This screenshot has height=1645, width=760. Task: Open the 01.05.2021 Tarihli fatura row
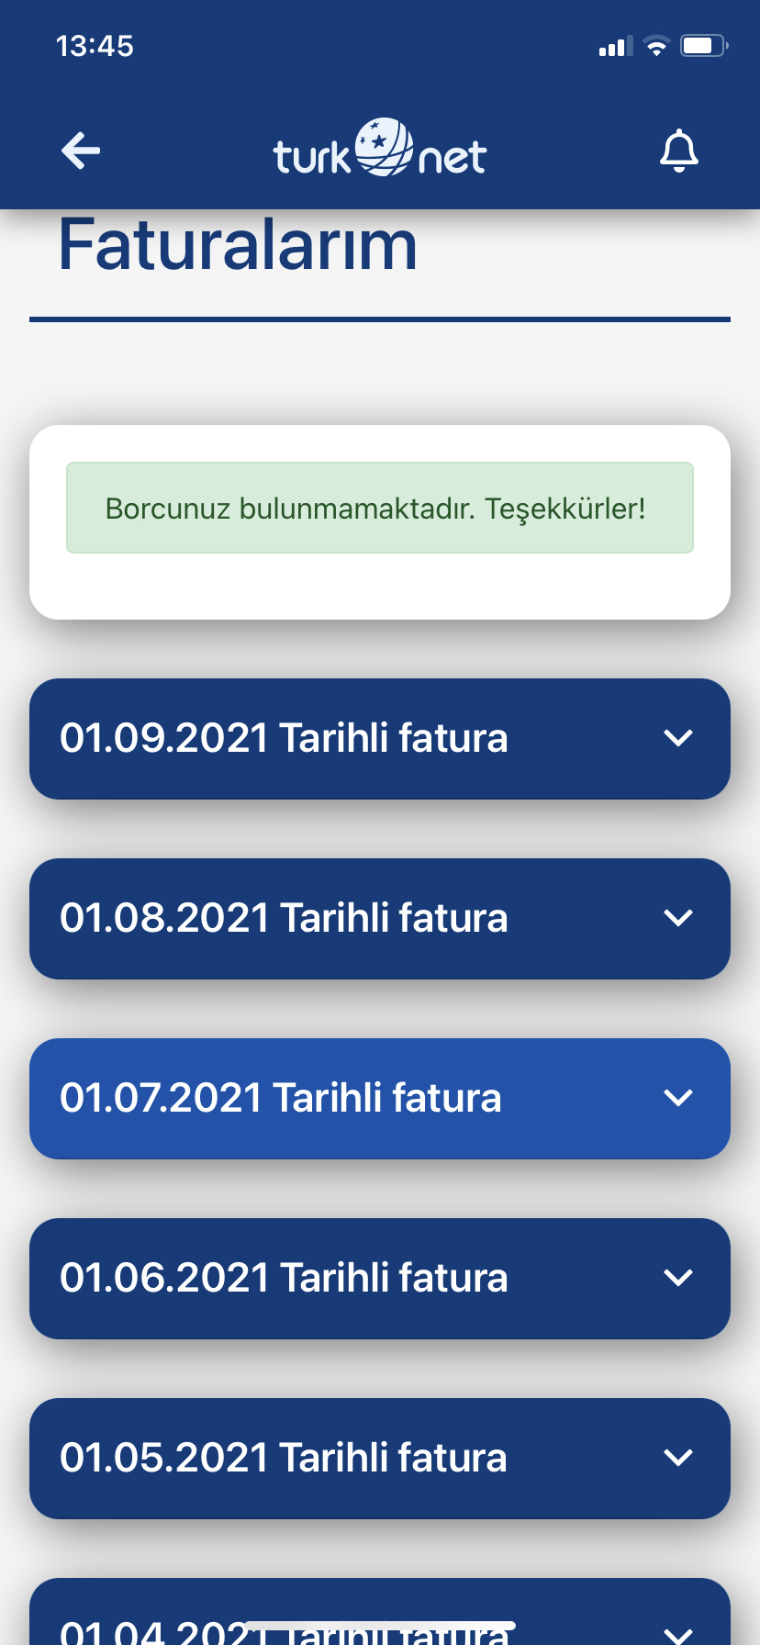pos(380,1459)
